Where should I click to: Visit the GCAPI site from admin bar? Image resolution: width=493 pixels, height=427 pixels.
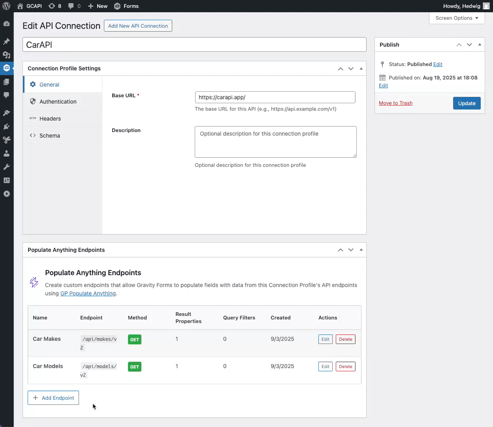pyautogui.click(x=30, y=6)
